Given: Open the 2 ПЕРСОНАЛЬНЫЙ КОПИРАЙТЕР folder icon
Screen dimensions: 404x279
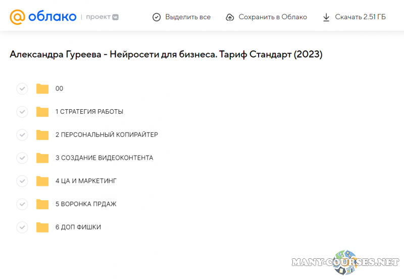Looking at the screenshot, I should (42, 135).
